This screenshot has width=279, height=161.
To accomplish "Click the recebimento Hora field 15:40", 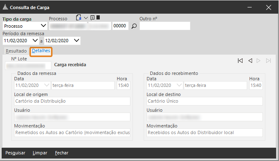I will [256, 85].
